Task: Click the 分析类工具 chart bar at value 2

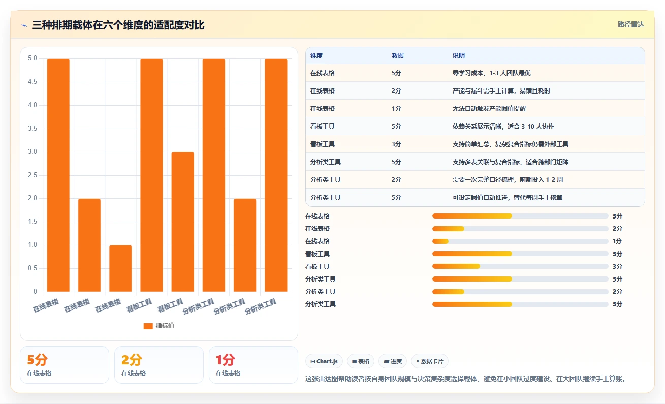Action: pyautogui.click(x=245, y=245)
